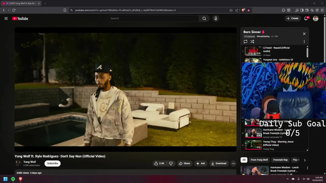Toggle the browser sidebar panel
326x183 pixels.
302,10
